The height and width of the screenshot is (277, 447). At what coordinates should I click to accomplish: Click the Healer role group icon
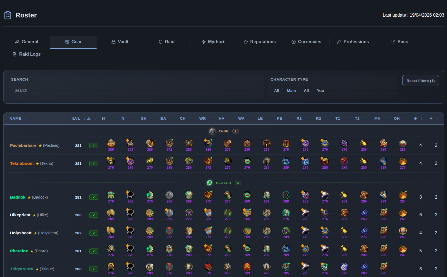coord(209,183)
